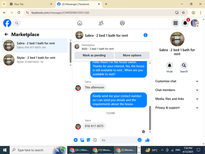The width and height of the screenshot is (205, 154).
Task: Attach a photo file icon
Action: [82, 140]
